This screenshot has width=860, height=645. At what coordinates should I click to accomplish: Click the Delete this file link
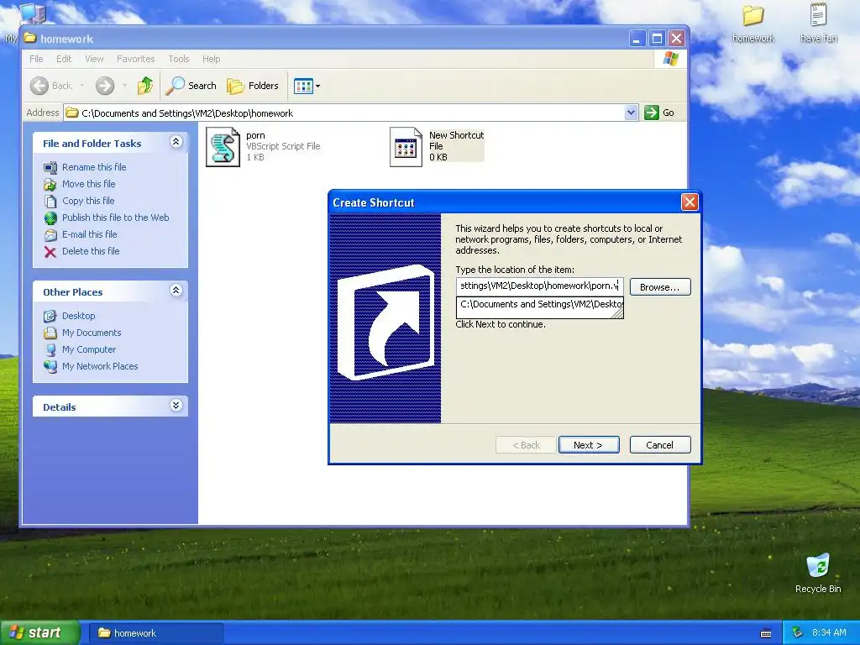pyautogui.click(x=91, y=251)
